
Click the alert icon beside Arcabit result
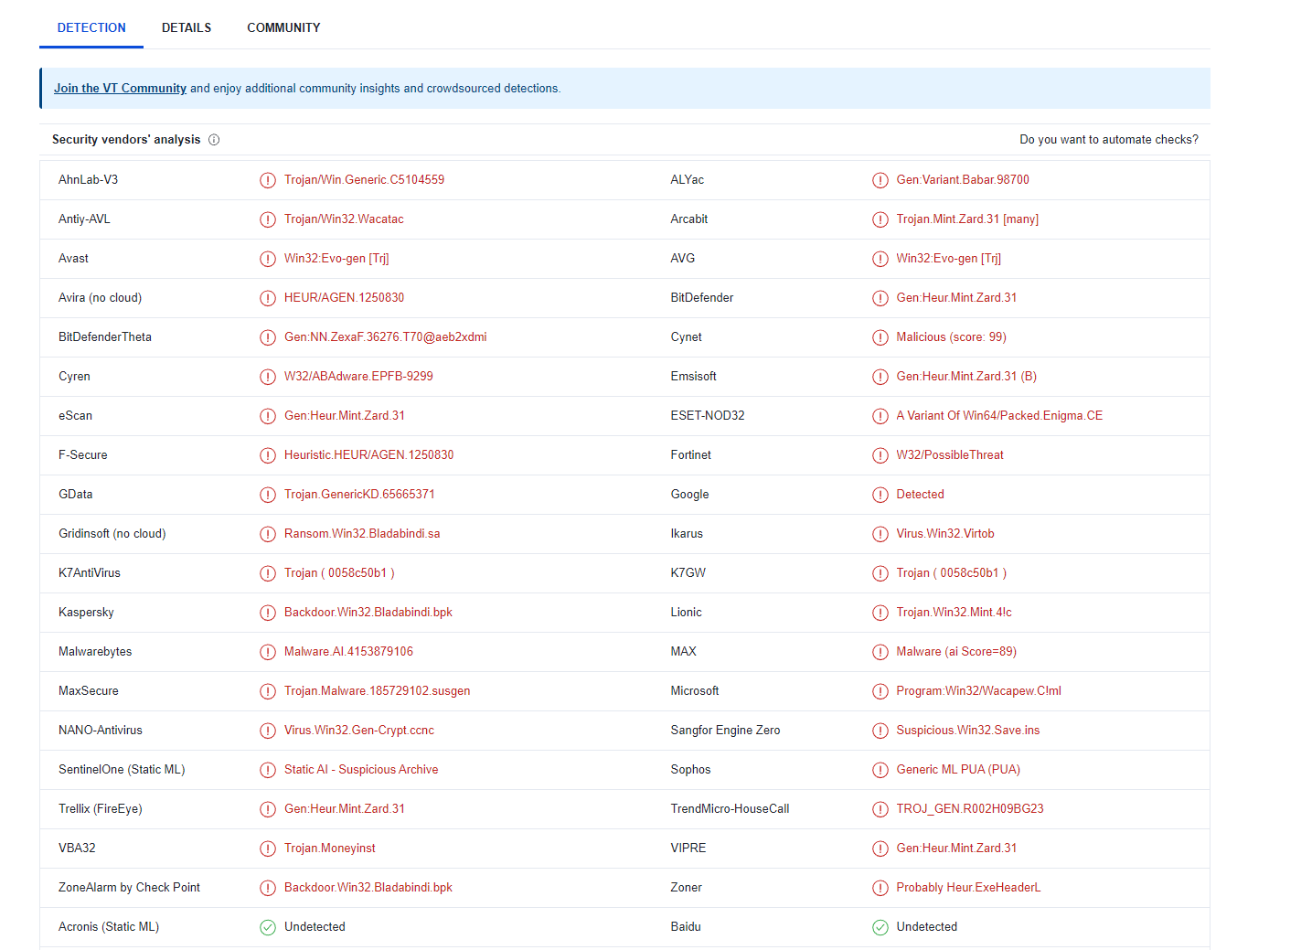(880, 219)
